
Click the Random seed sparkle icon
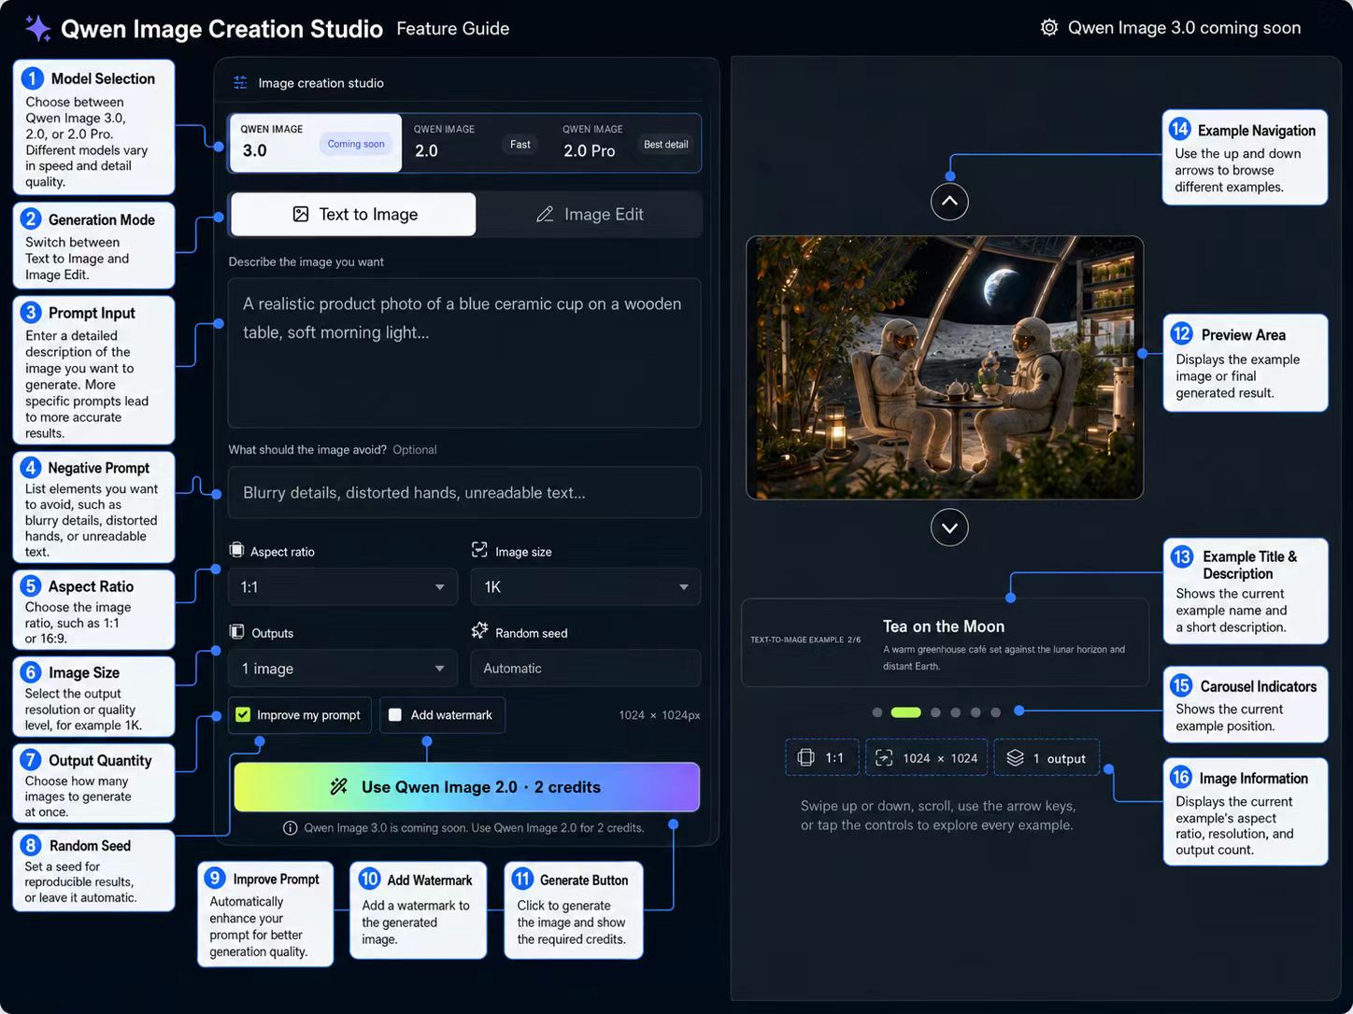pos(479,630)
